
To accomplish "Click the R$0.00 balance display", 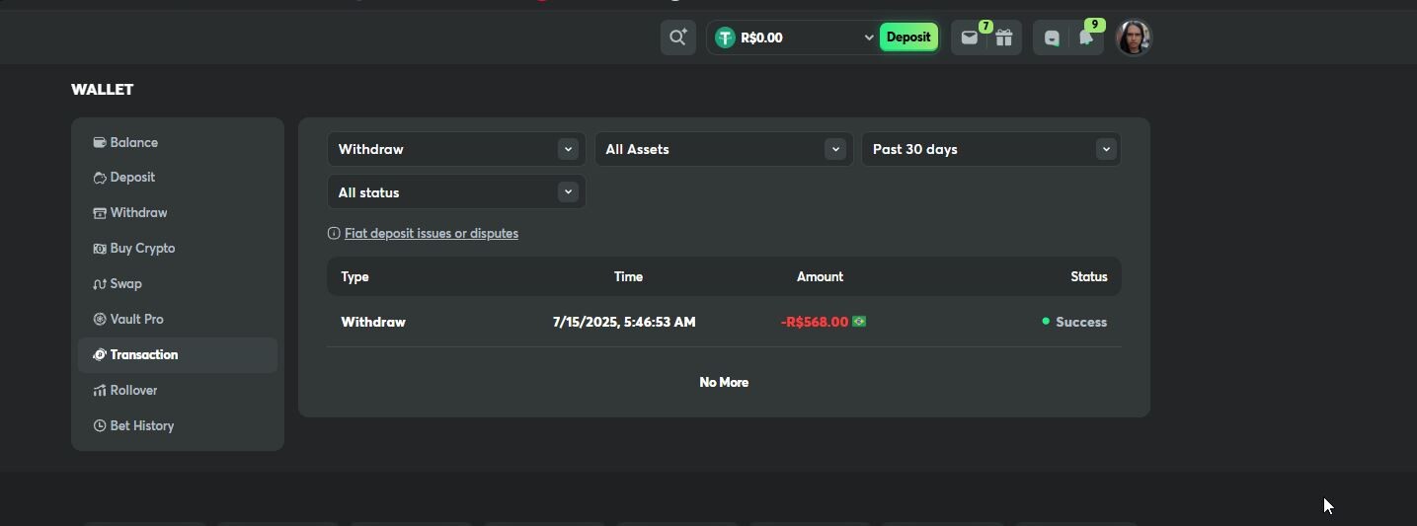I will coord(761,38).
